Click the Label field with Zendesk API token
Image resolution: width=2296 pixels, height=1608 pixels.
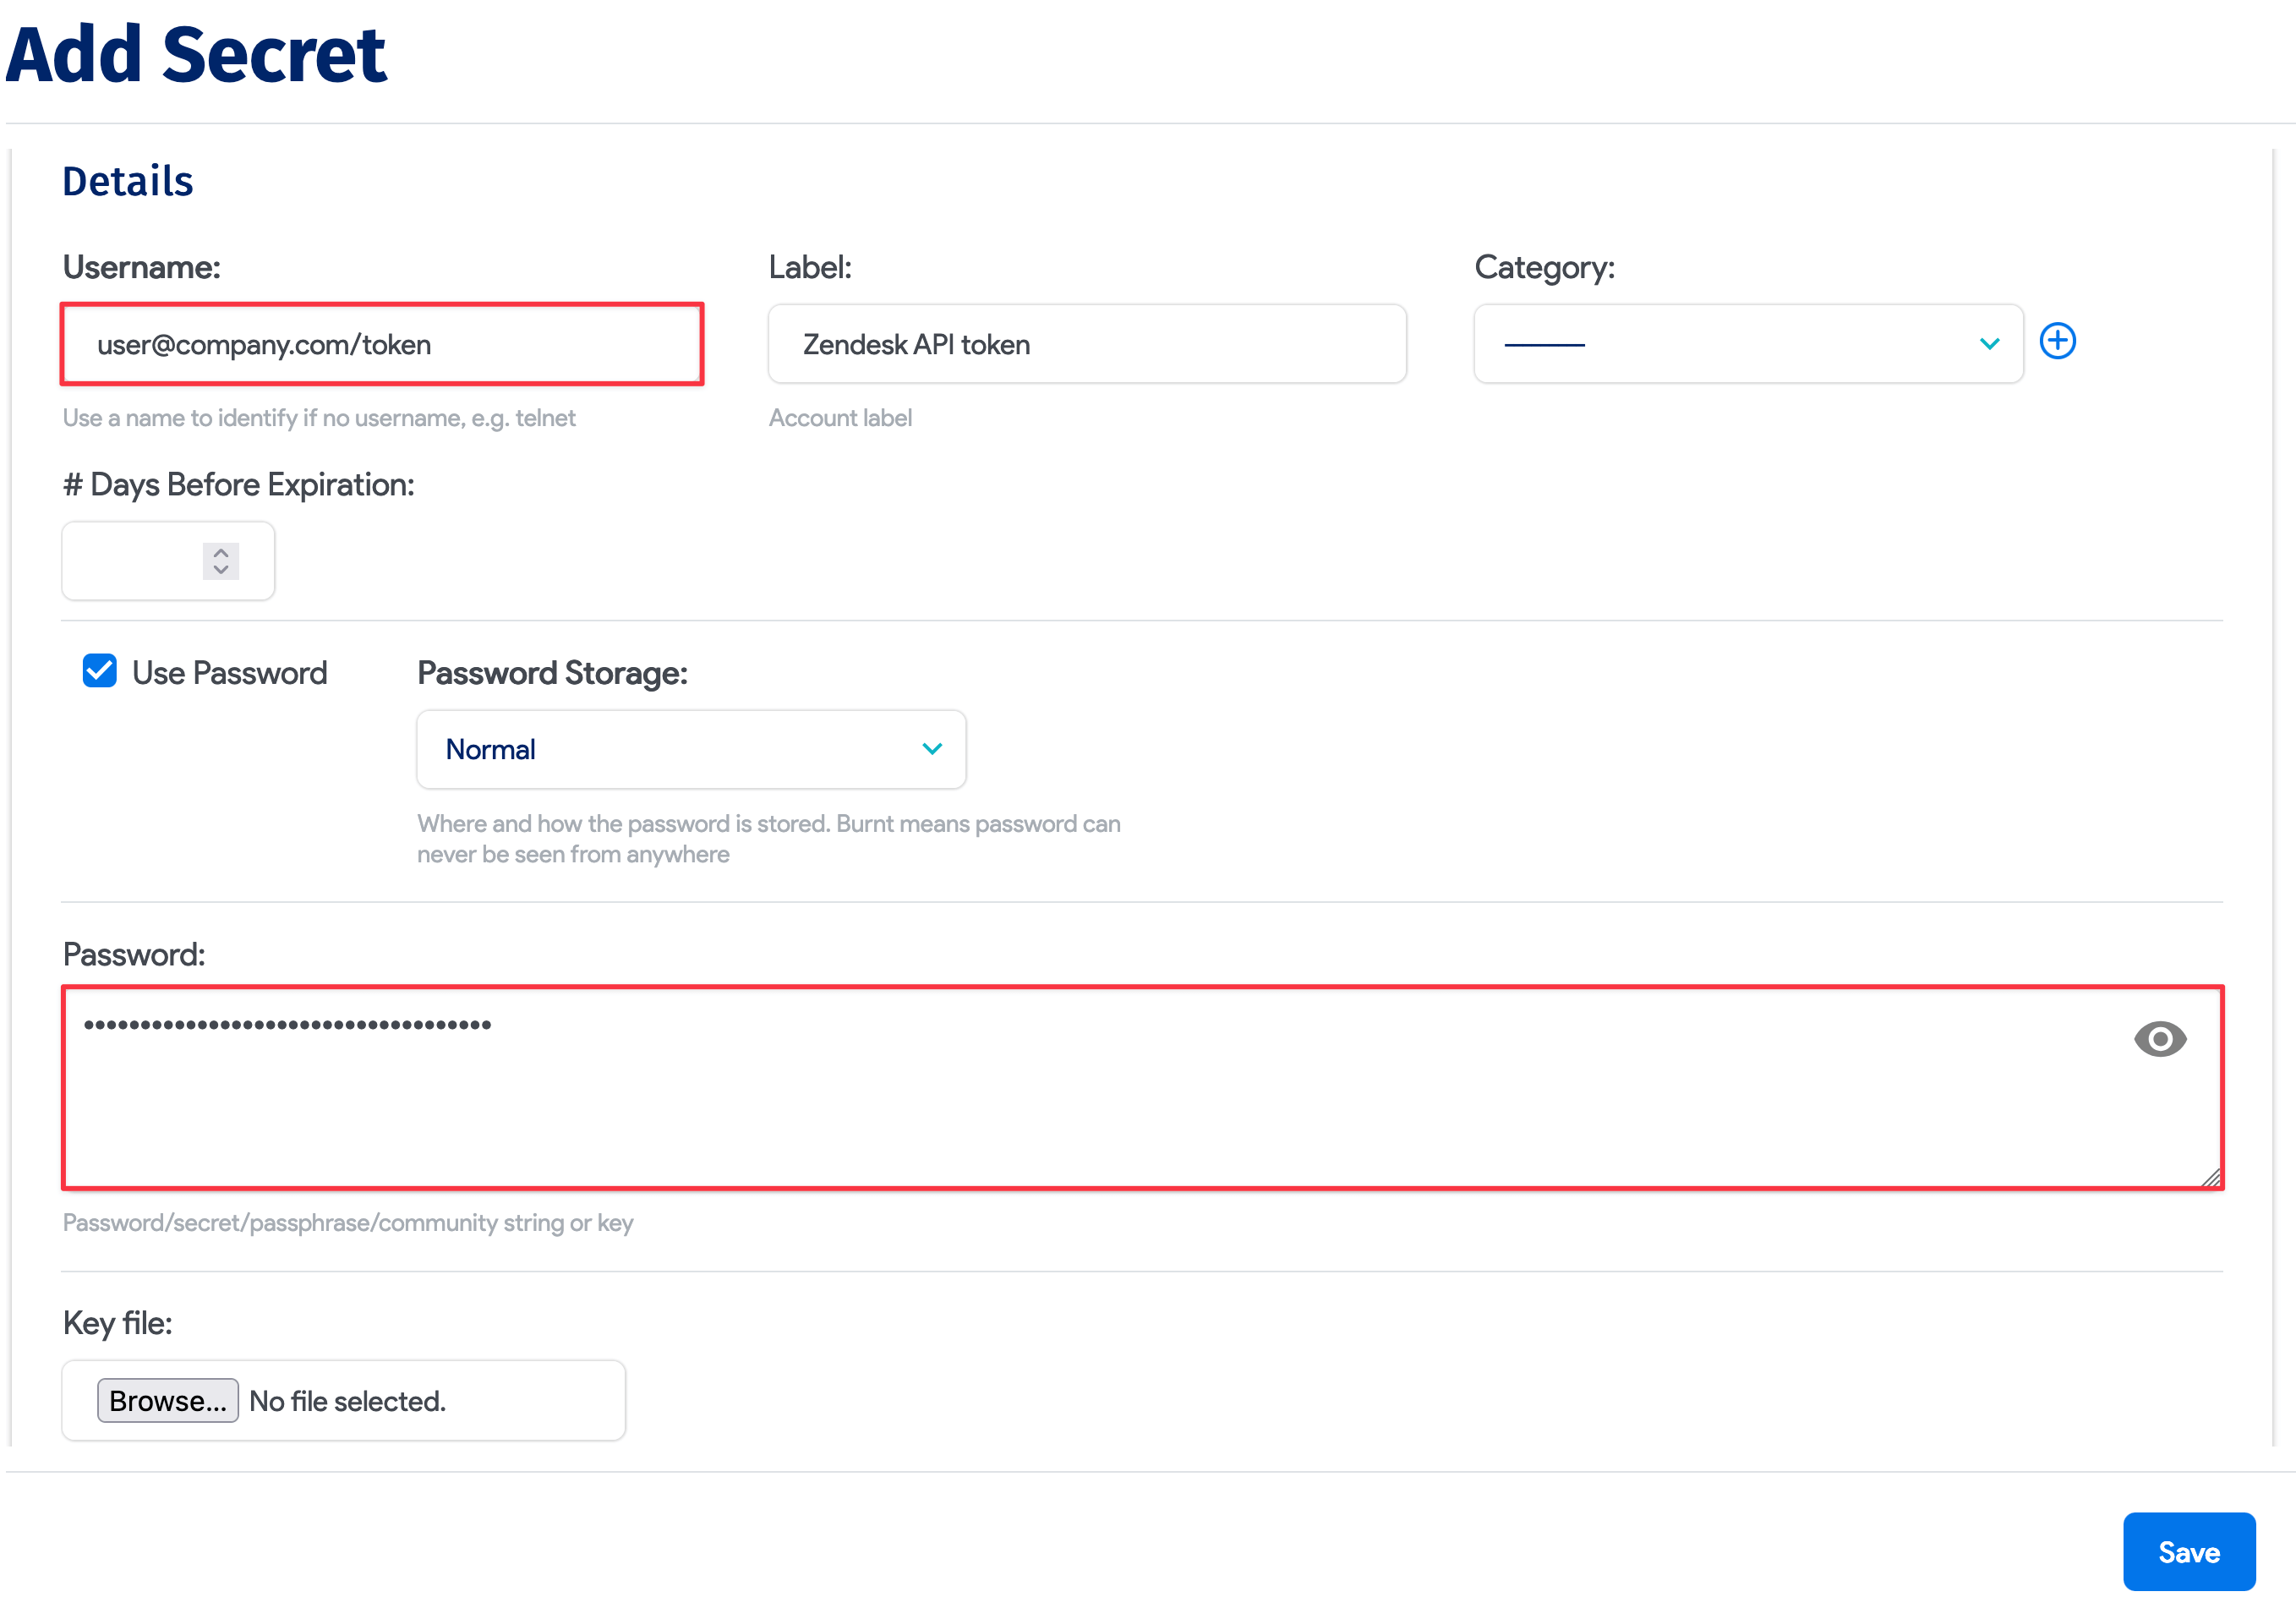point(1086,344)
